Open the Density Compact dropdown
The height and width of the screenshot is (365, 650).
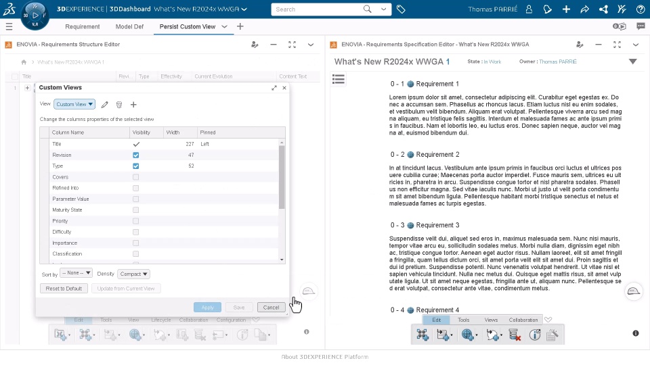[x=133, y=274]
